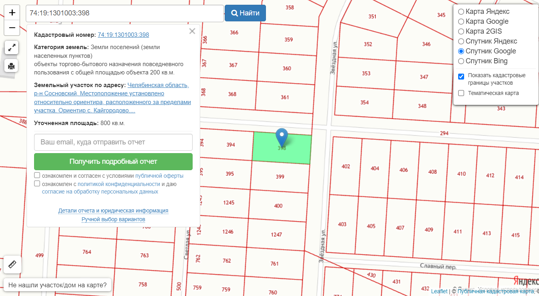Select parcel 1246 on the map
The width and height of the screenshot is (539, 296).
(228, 232)
